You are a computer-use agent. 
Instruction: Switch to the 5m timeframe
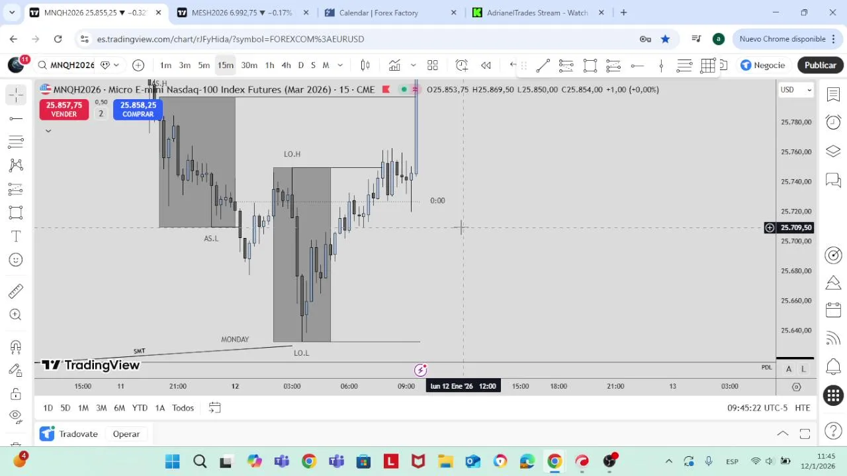(x=204, y=65)
